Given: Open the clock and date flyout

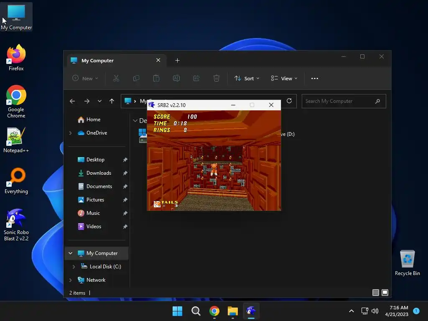Looking at the screenshot, I should pos(397,311).
